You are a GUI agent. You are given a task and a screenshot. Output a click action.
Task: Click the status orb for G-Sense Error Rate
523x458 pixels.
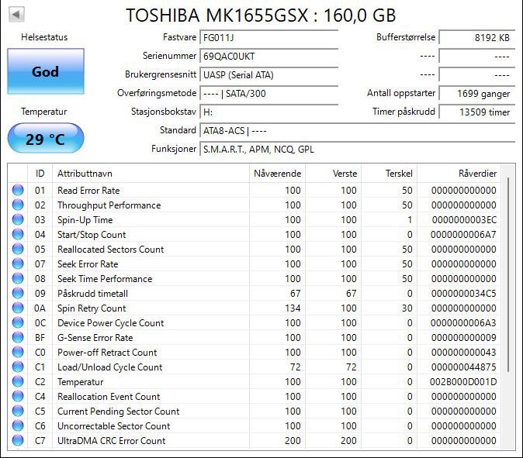click(18, 337)
